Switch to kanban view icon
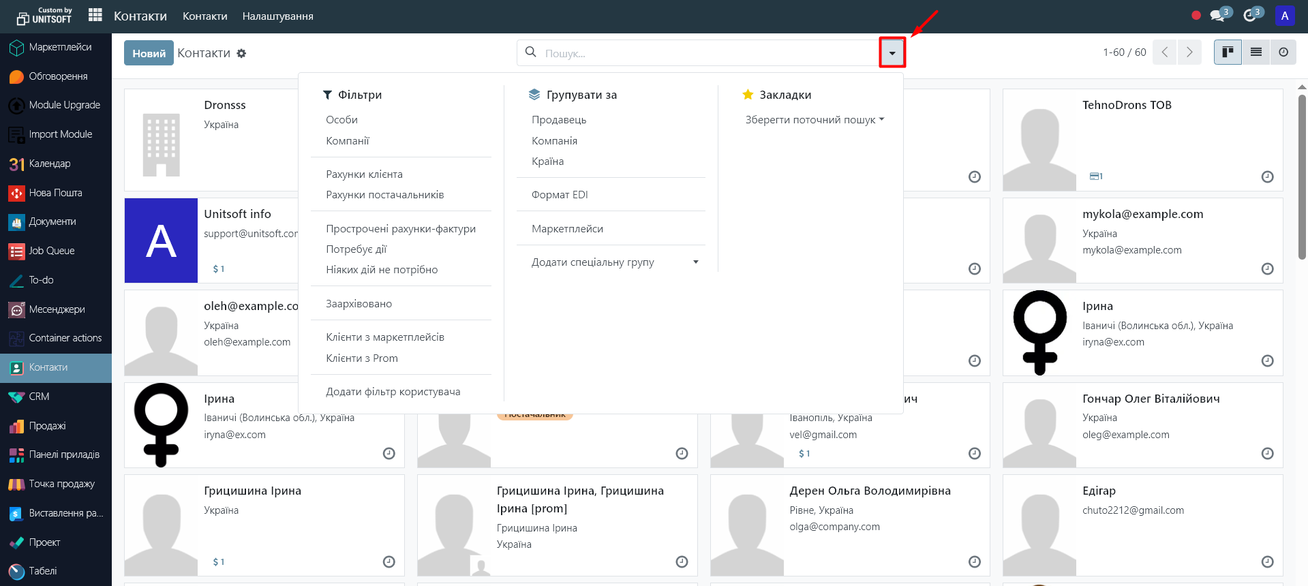 [x=1228, y=52]
